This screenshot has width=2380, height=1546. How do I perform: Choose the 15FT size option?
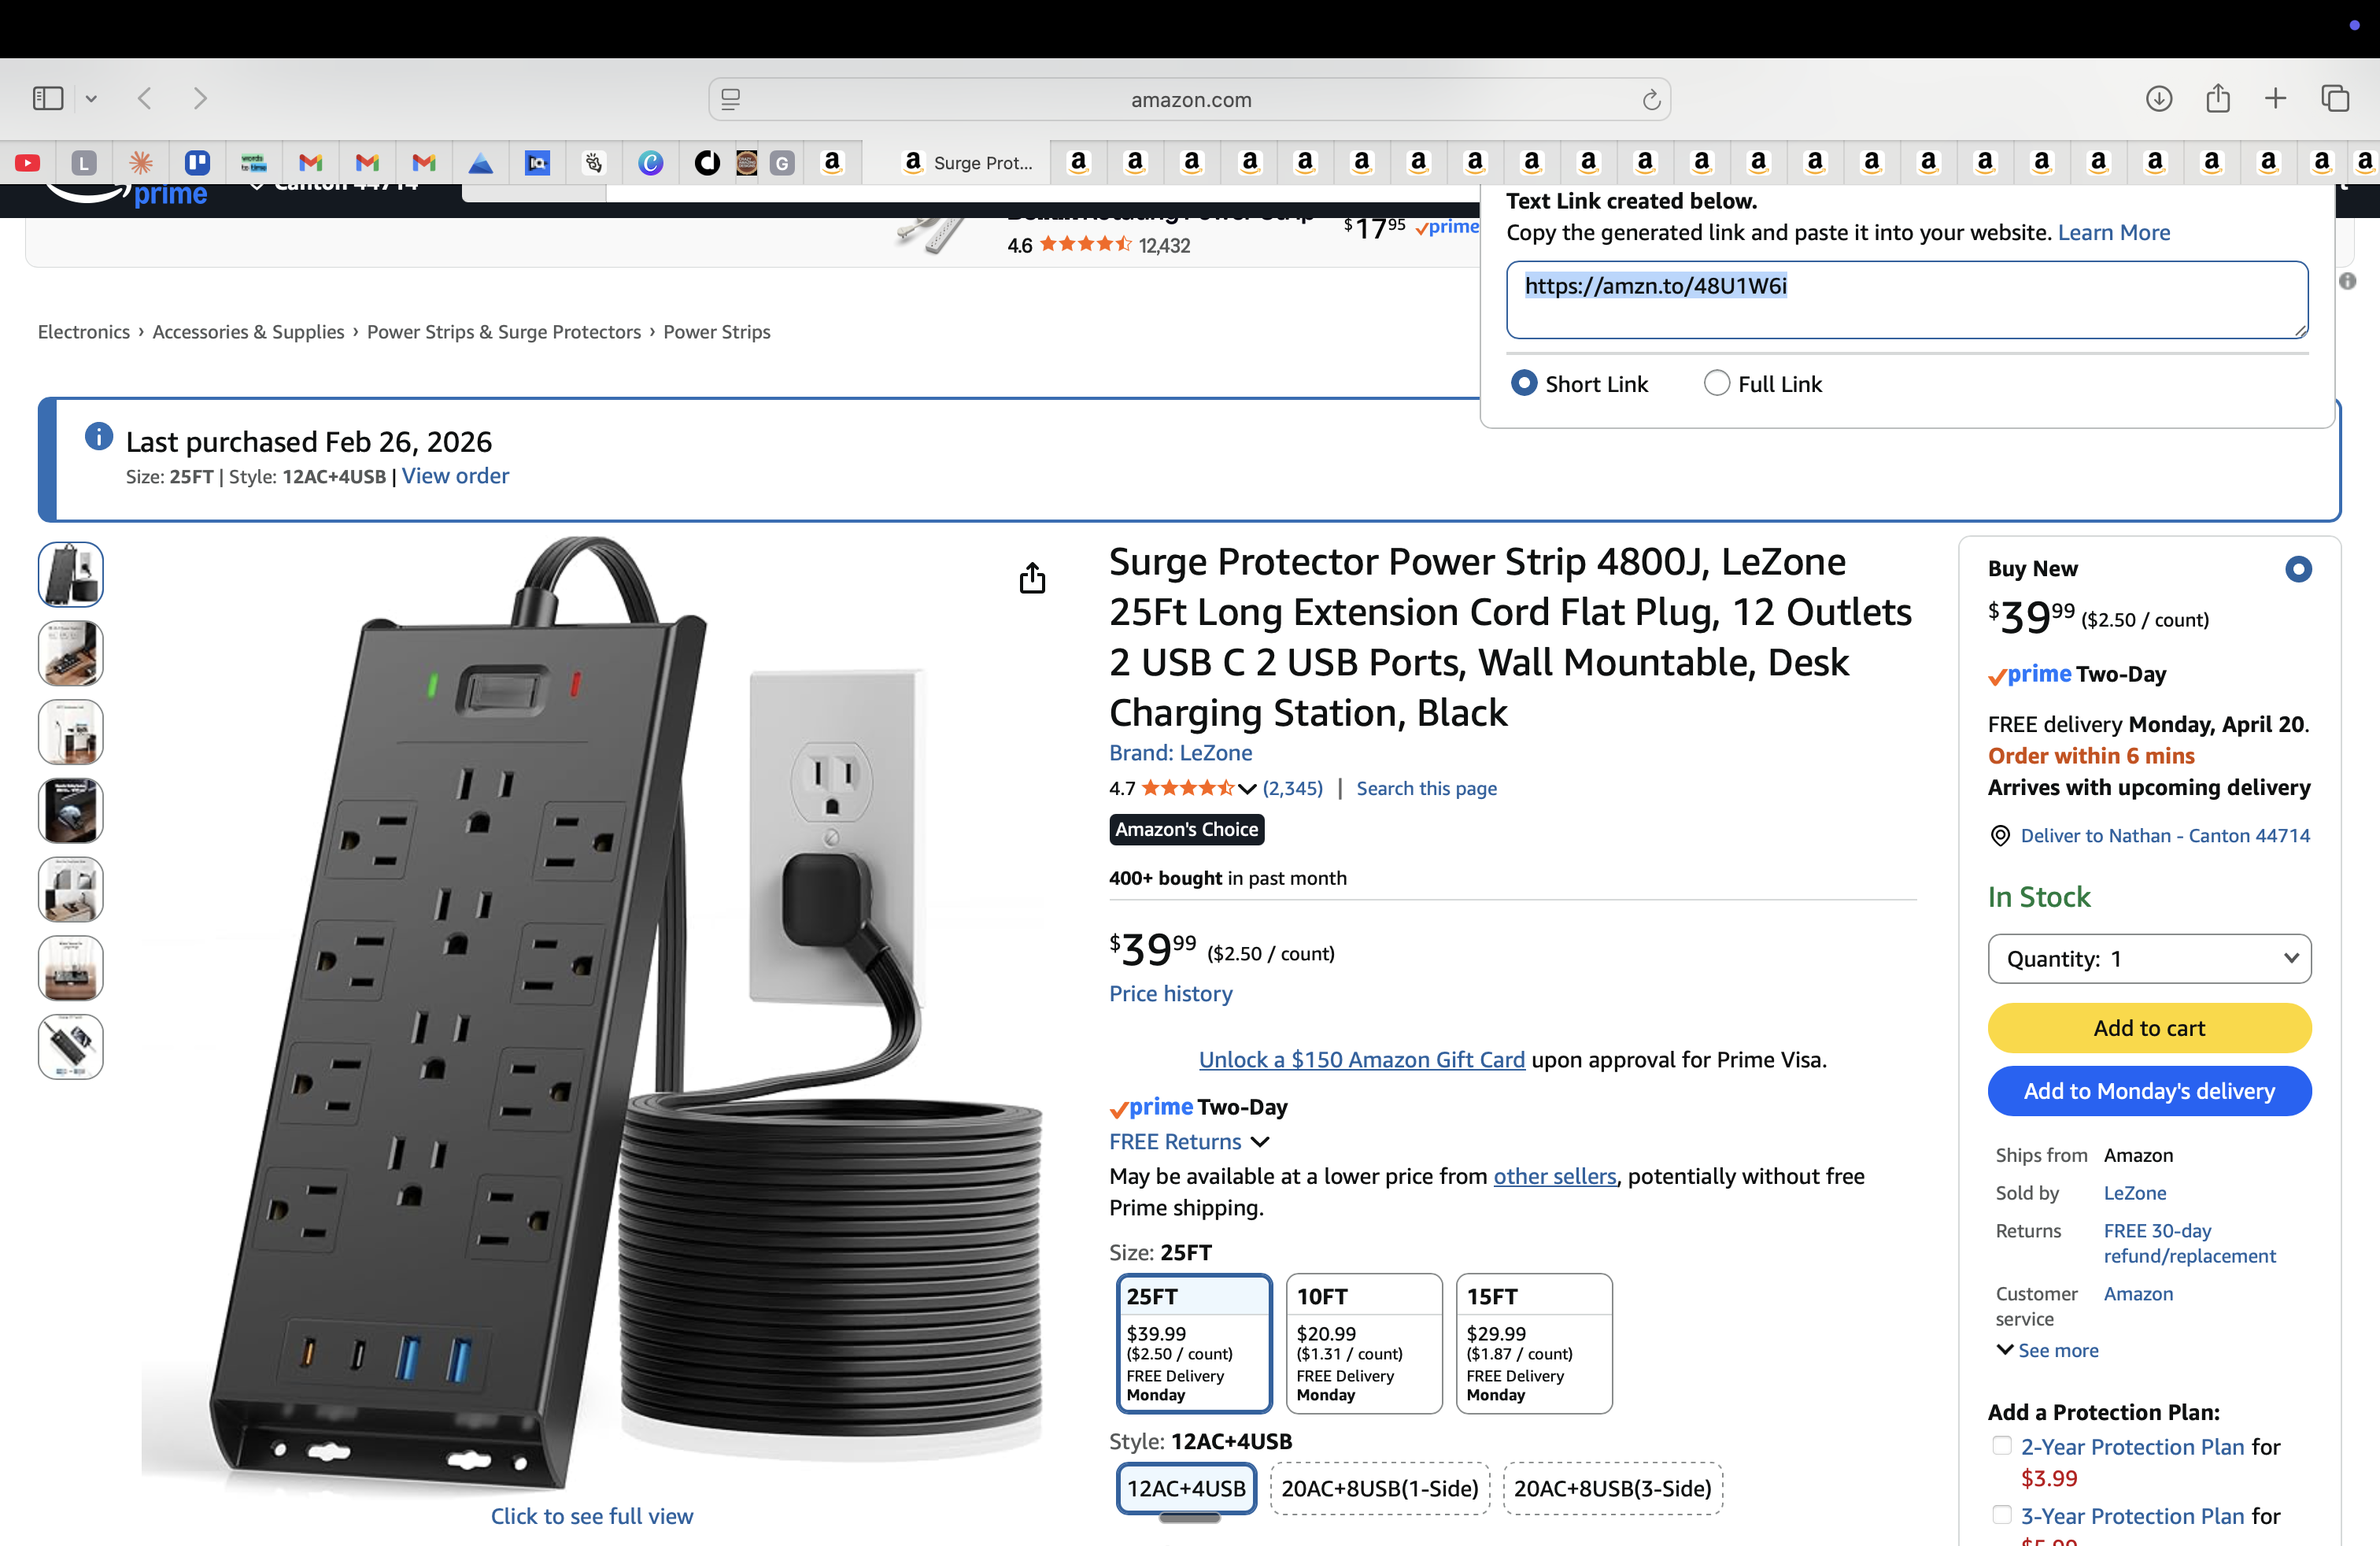tap(1534, 1343)
